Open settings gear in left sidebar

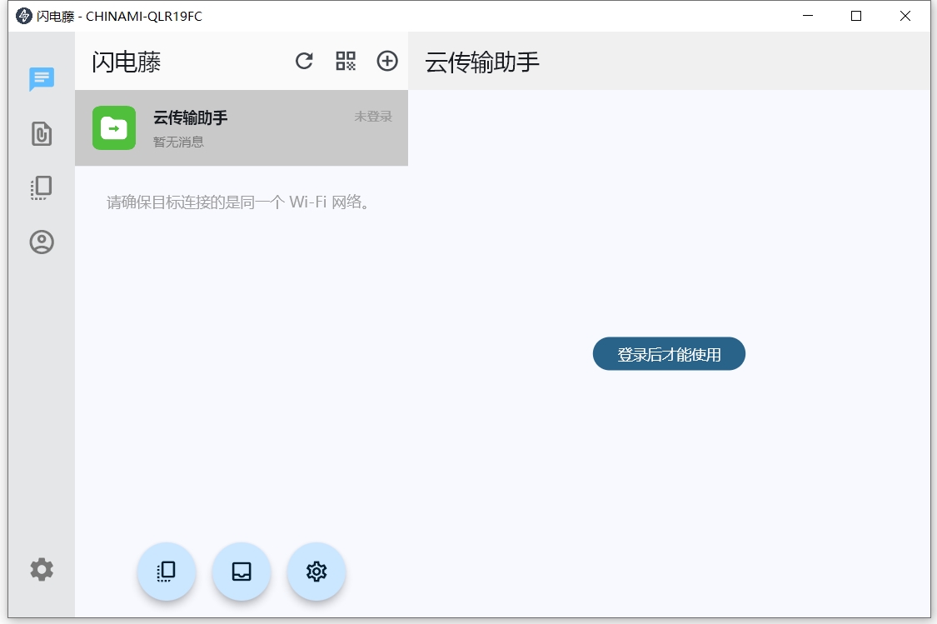click(42, 570)
